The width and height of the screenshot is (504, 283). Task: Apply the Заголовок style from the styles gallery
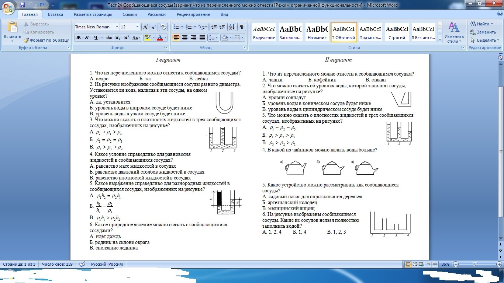pyautogui.click(x=291, y=32)
